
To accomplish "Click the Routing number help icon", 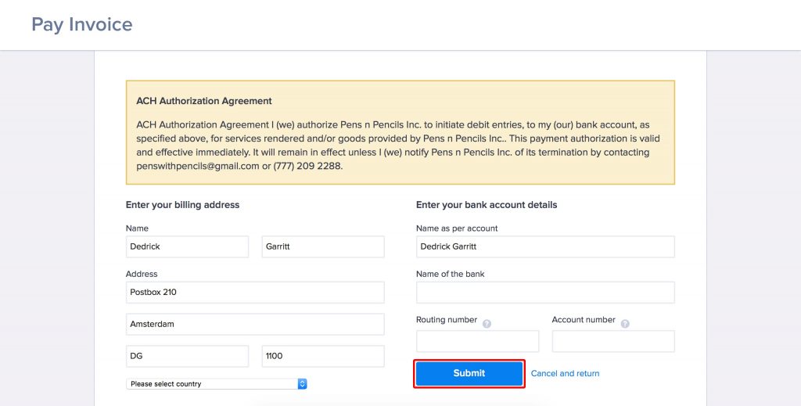I will (487, 324).
